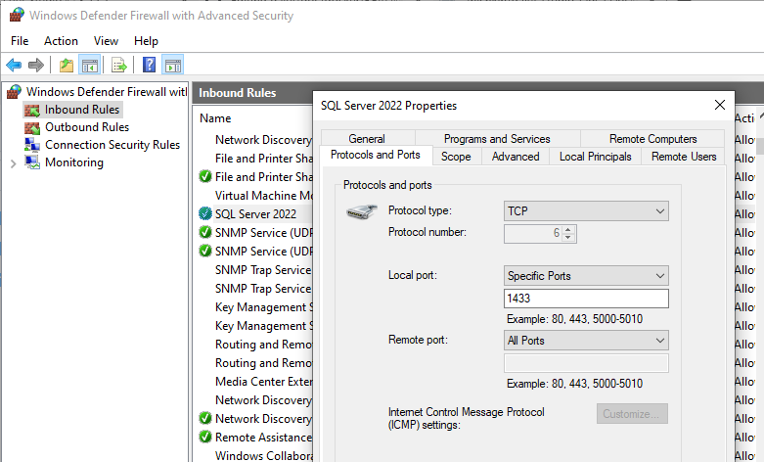The image size is (764, 462).
Task: Select Connection Security Rules in the tree
Action: (x=112, y=145)
